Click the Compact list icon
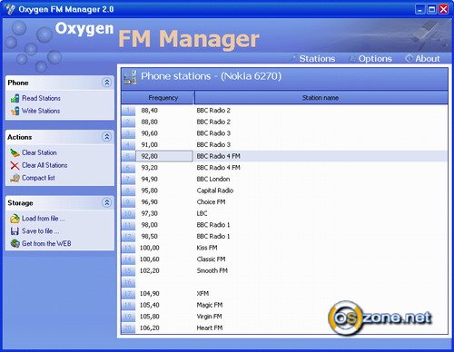Image resolution: width=454 pixels, height=352 pixels. 15,178
